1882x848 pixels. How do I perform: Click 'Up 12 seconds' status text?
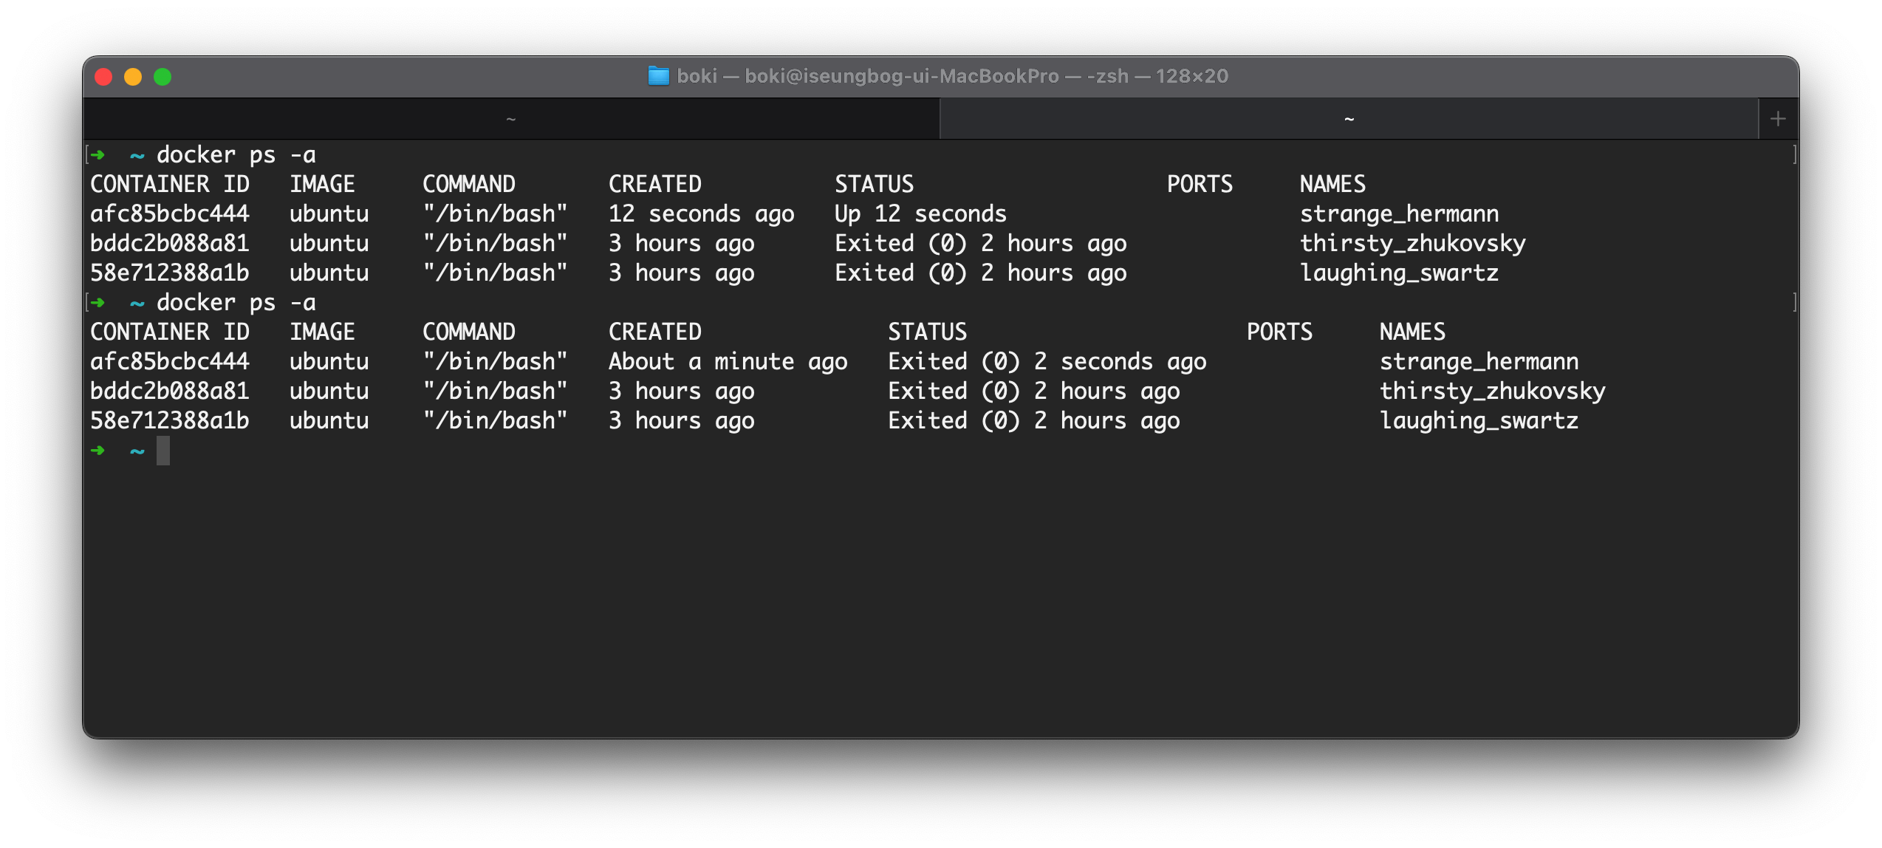coord(920,214)
